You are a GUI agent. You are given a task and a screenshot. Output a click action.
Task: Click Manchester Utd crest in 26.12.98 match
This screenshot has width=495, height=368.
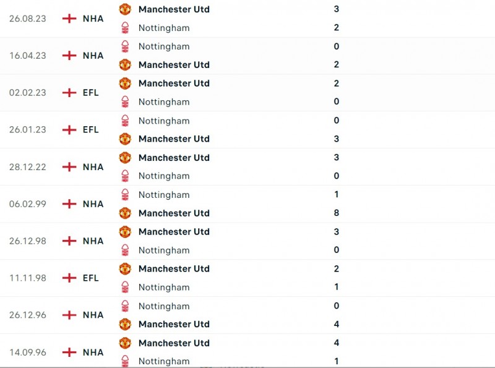tap(125, 231)
